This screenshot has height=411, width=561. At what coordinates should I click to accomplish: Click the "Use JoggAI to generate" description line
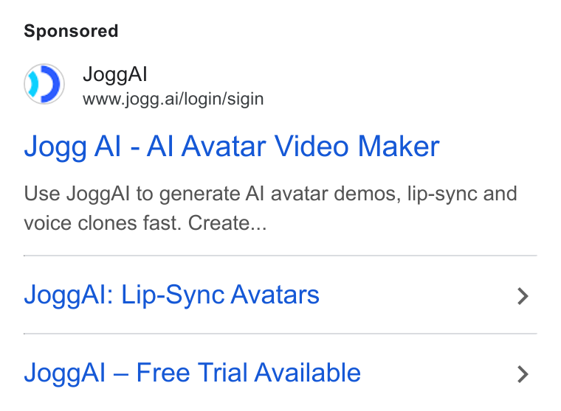point(270,194)
